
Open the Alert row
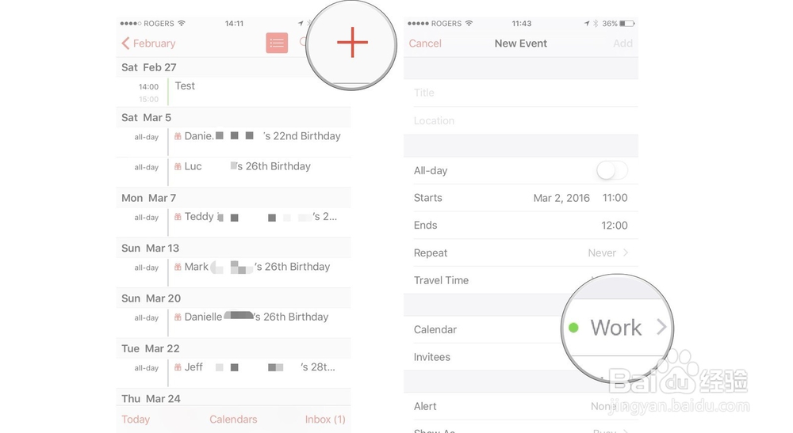point(521,406)
